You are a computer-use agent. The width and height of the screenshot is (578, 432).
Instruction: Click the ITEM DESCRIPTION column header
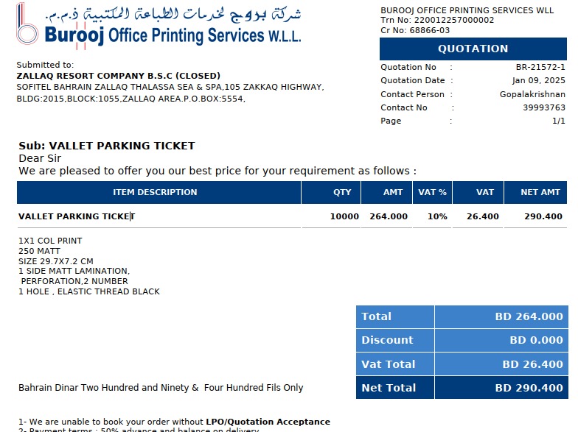[x=155, y=192]
